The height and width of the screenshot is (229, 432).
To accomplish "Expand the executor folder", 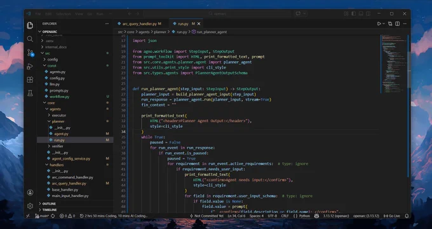I will pyautogui.click(x=59, y=115).
